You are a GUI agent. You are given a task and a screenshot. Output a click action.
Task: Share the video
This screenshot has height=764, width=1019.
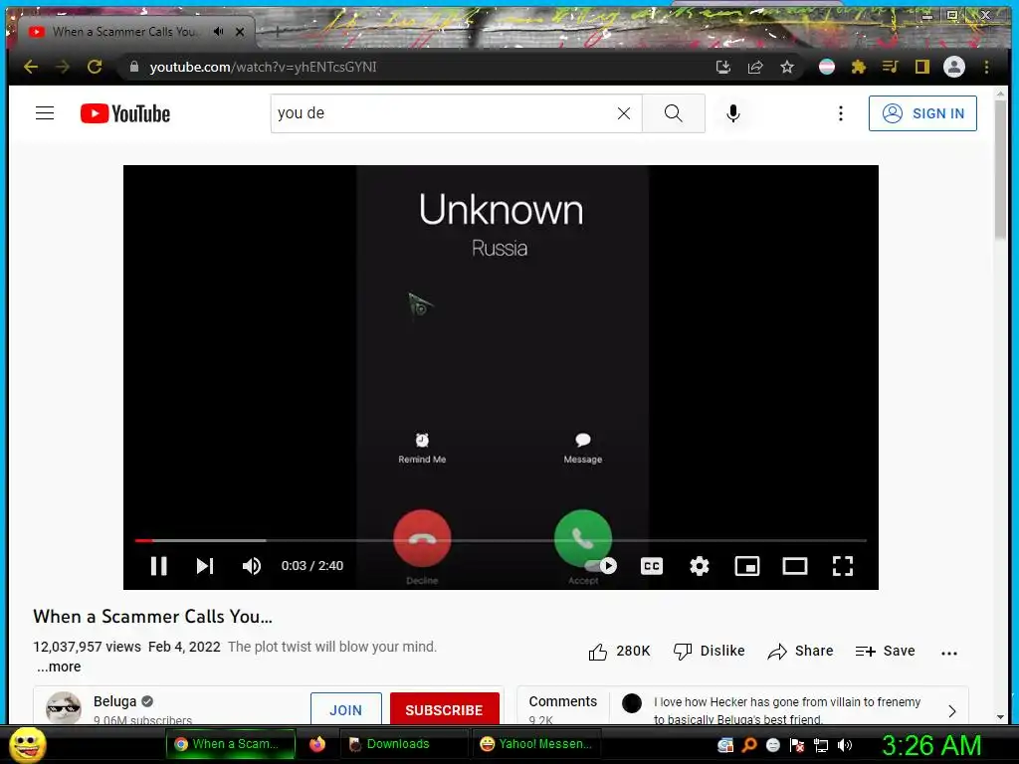coord(800,651)
